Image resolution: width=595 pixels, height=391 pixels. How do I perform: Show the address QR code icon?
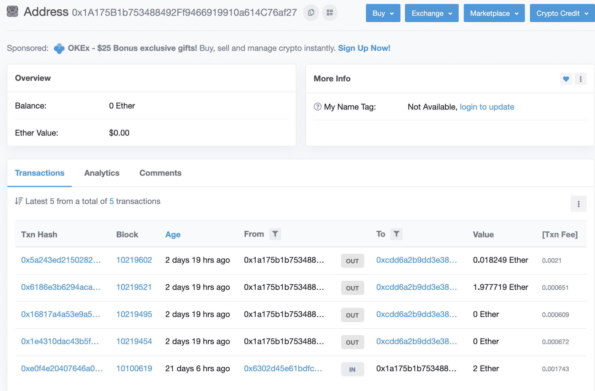(x=329, y=13)
